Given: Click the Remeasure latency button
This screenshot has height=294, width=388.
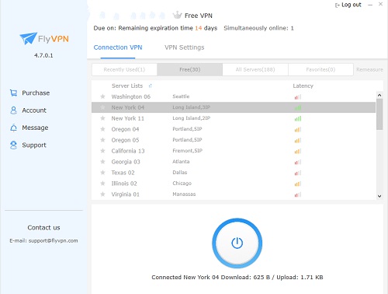Looking at the screenshot, I should click(x=369, y=69).
